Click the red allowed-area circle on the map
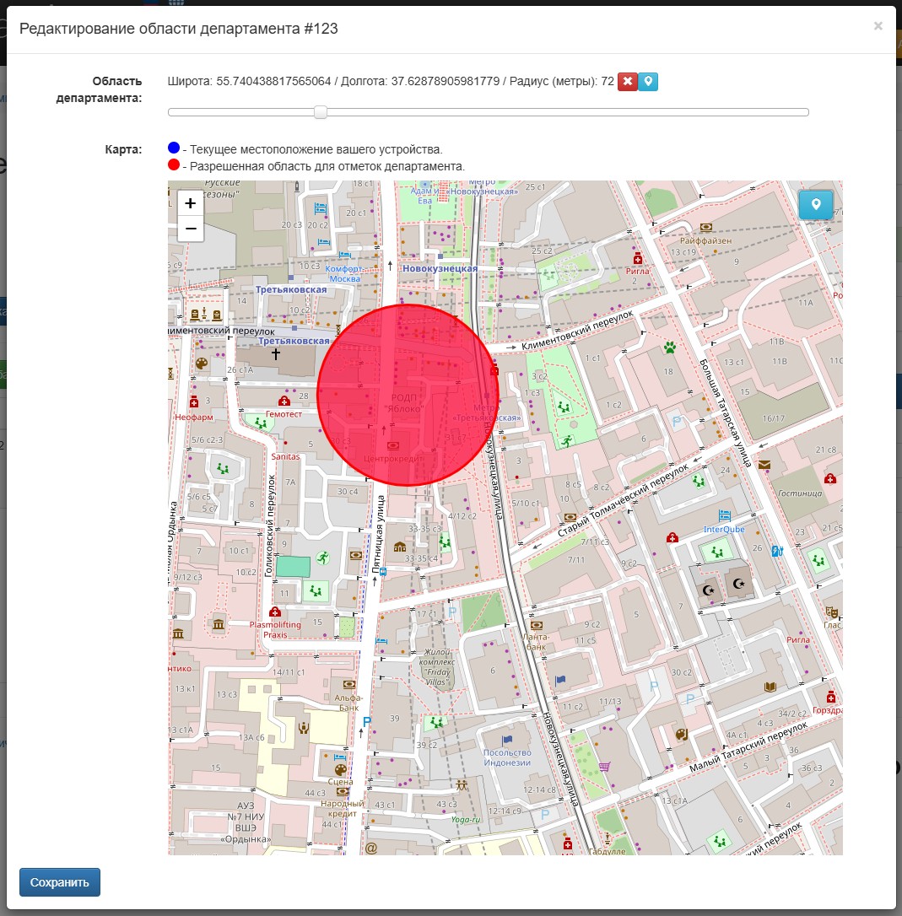Screen dimensions: 902x916 [x=408, y=395]
